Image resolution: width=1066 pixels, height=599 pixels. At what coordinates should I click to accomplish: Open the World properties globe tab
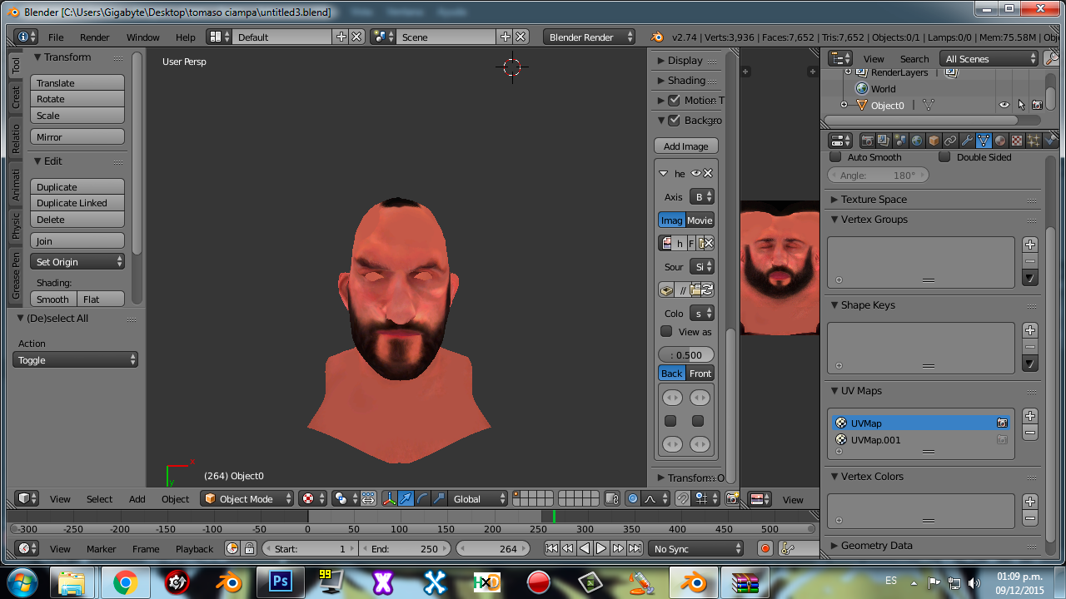tap(917, 141)
